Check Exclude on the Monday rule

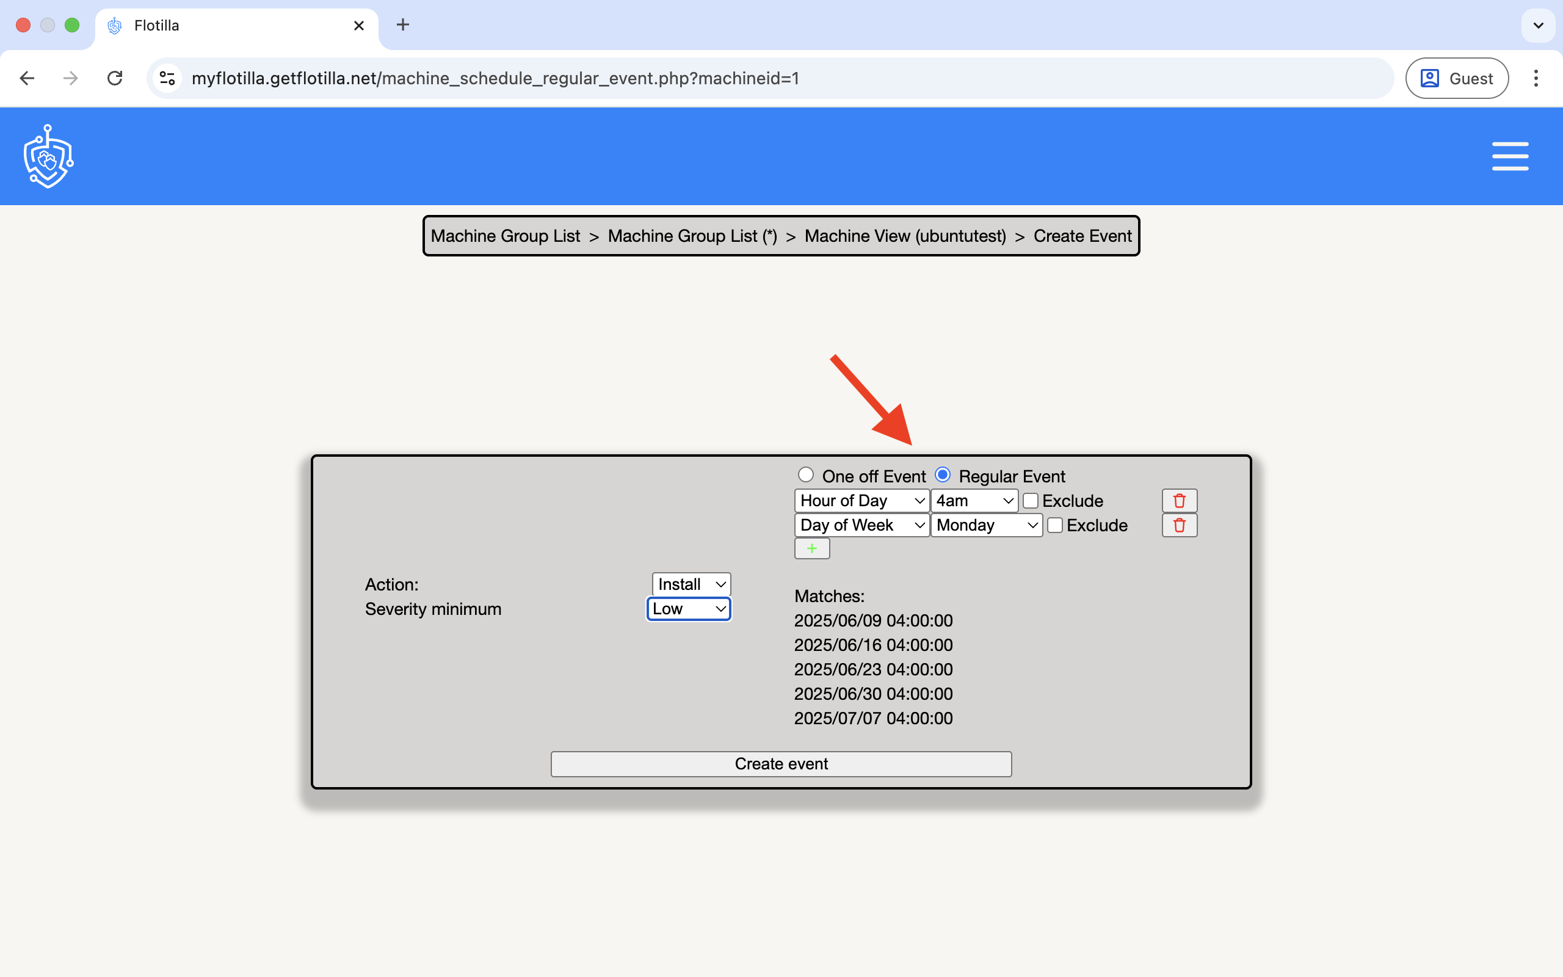1054,525
